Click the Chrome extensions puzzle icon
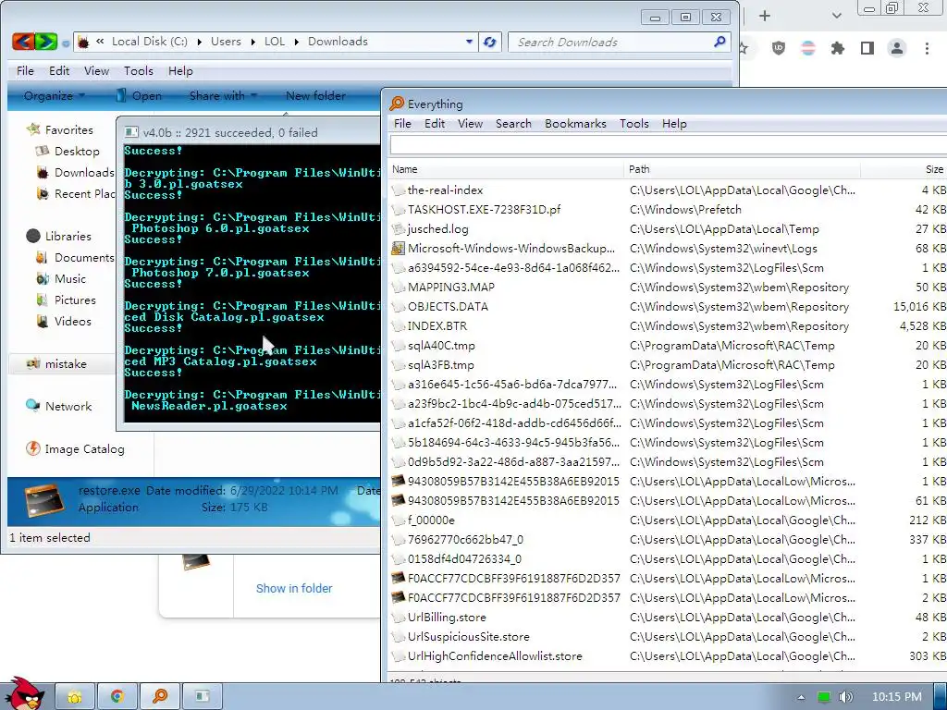The height and width of the screenshot is (710, 947). tap(837, 48)
